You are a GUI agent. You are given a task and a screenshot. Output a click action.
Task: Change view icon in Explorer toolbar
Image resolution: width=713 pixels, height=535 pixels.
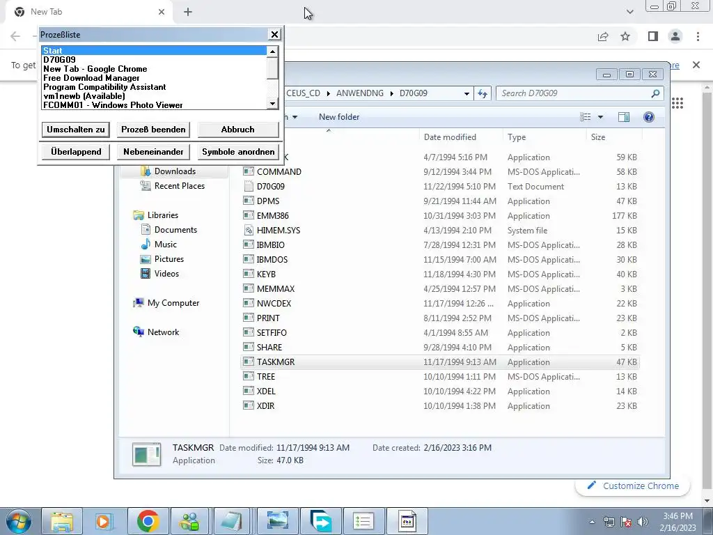point(585,117)
